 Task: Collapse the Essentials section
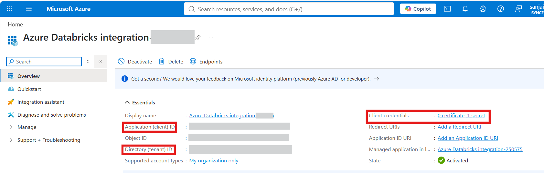(x=140, y=102)
